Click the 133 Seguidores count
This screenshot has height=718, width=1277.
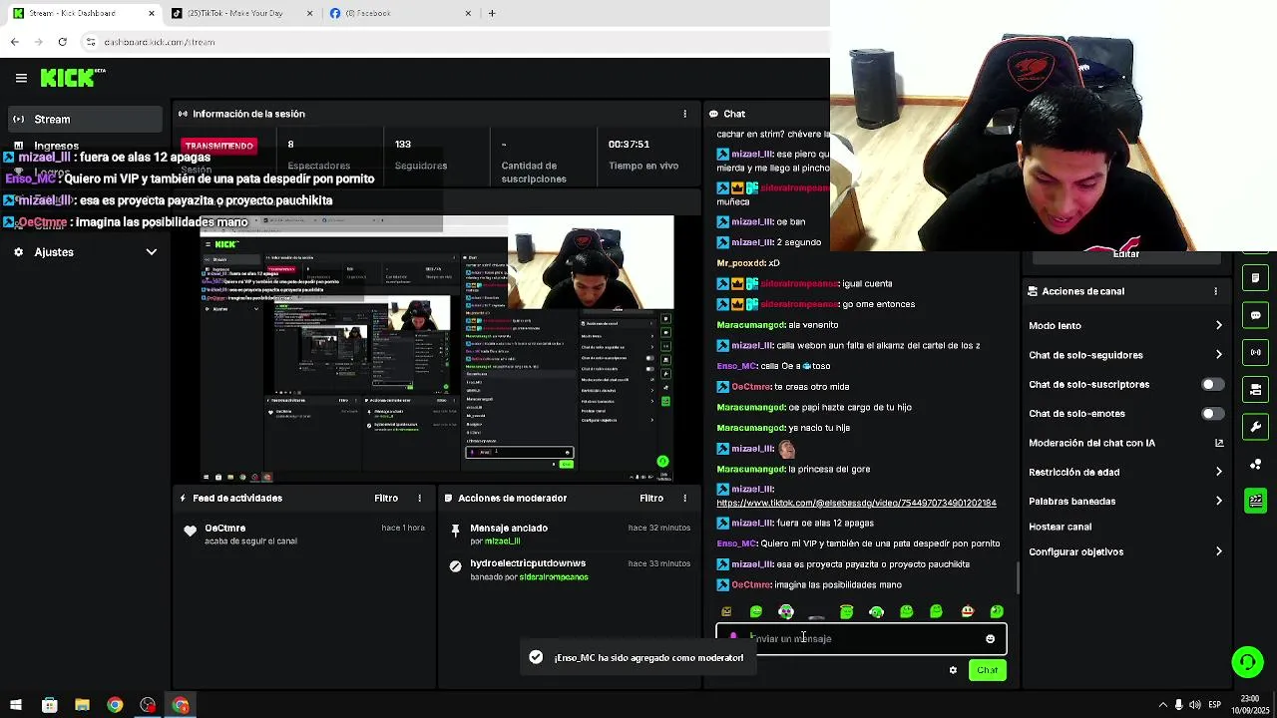[403, 145]
